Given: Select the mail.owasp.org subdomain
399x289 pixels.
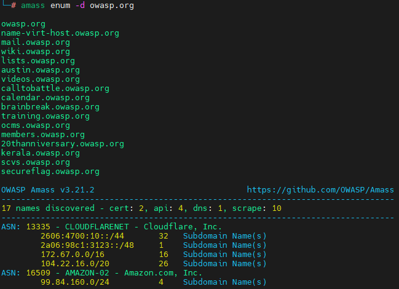Looking at the screenshot, I should click(35, 42).
